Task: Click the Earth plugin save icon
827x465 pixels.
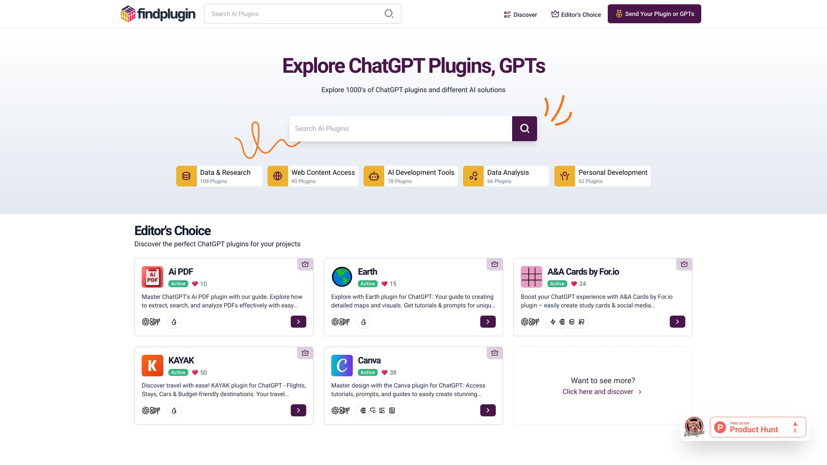Action: point(494,263)
